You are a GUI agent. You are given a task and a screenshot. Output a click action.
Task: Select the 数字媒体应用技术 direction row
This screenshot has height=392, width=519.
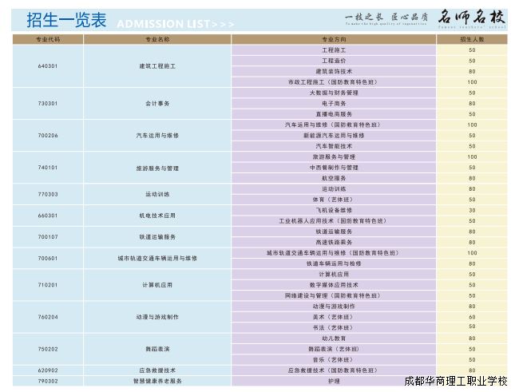pyautogui.click(x=334, y=285)
